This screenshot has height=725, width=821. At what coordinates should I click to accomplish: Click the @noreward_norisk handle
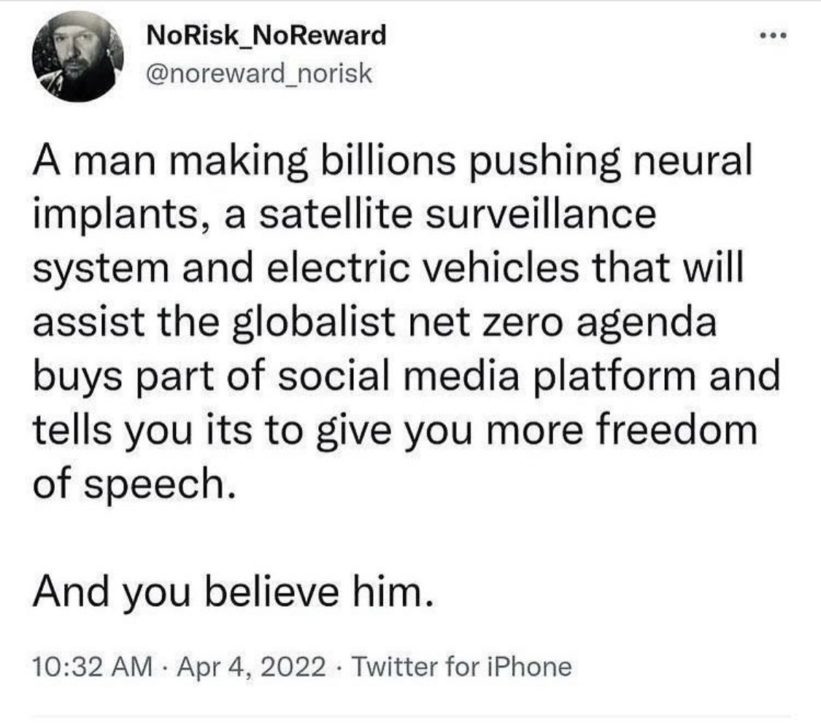click(x=261, y=73)
